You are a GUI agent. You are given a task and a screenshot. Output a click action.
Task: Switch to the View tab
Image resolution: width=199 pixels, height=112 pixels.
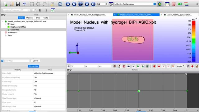coord(21,18)
